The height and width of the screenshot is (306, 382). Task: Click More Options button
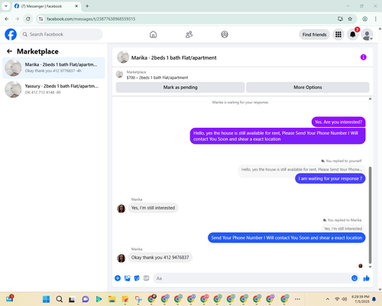pos(308,87)
